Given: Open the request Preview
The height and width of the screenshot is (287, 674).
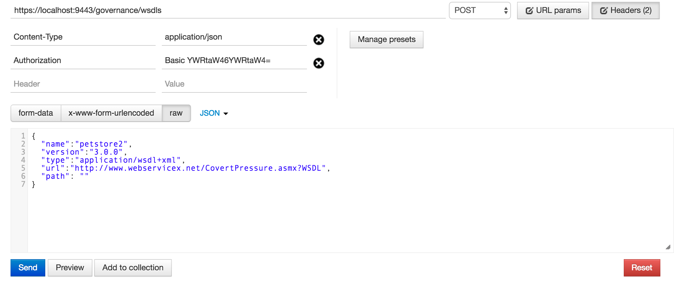Looking at the screenshot, I should point(70,268).
